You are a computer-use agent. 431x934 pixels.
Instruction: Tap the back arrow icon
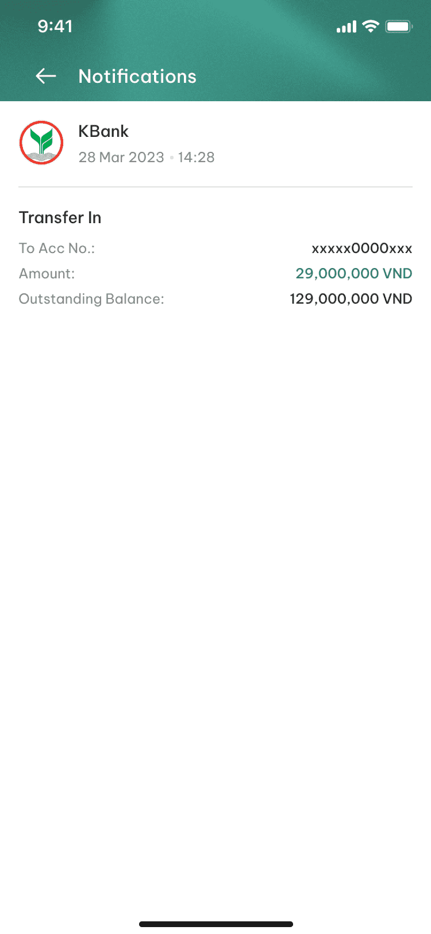coord(46,76)
